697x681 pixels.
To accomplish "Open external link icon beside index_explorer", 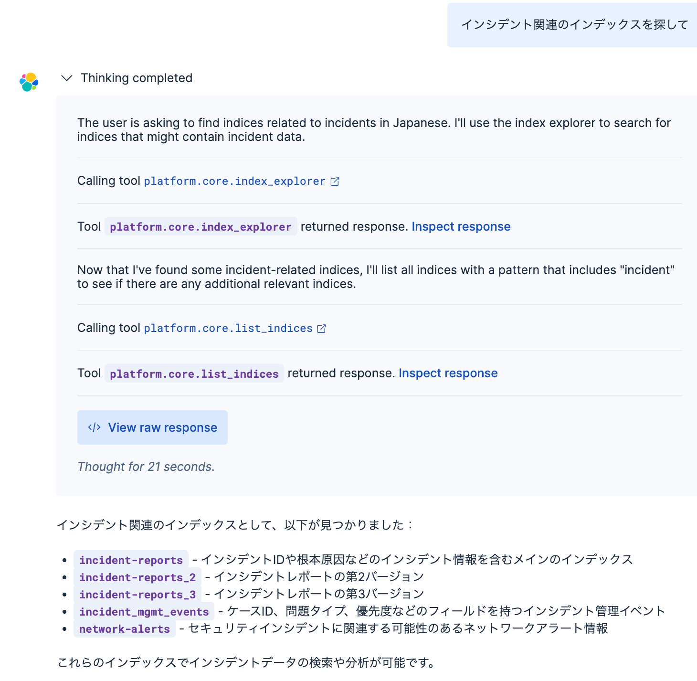I will (x=335, y=181).
